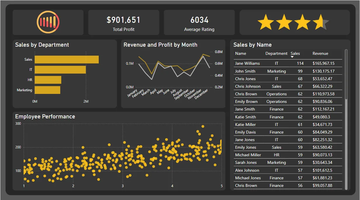Screen dimensions: 360x200
Task: Select the revenue value $112,167.21
Action: [x=323, y=109]
